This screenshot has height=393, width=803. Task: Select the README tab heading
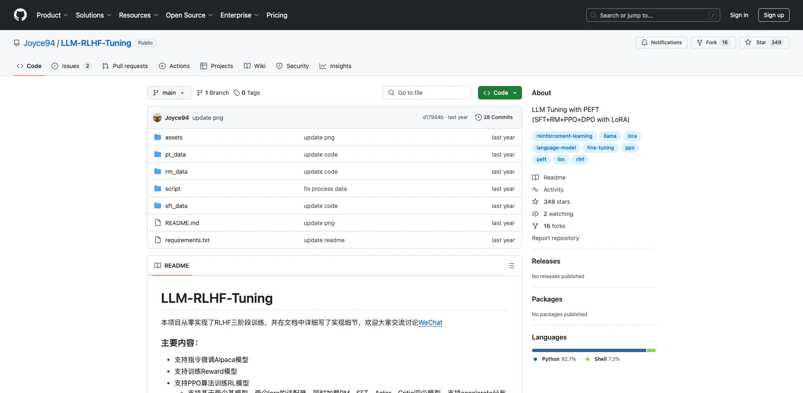point(171,266)
